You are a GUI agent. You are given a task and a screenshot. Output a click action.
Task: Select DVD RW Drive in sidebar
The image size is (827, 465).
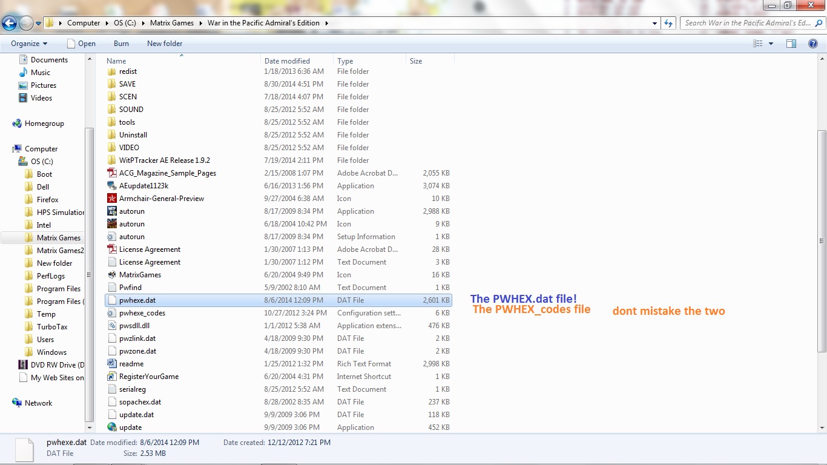(51, 365)
